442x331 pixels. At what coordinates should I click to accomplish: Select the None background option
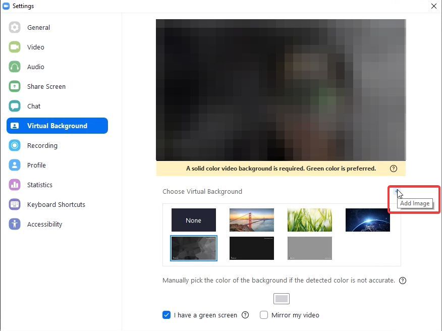[194, 220]
